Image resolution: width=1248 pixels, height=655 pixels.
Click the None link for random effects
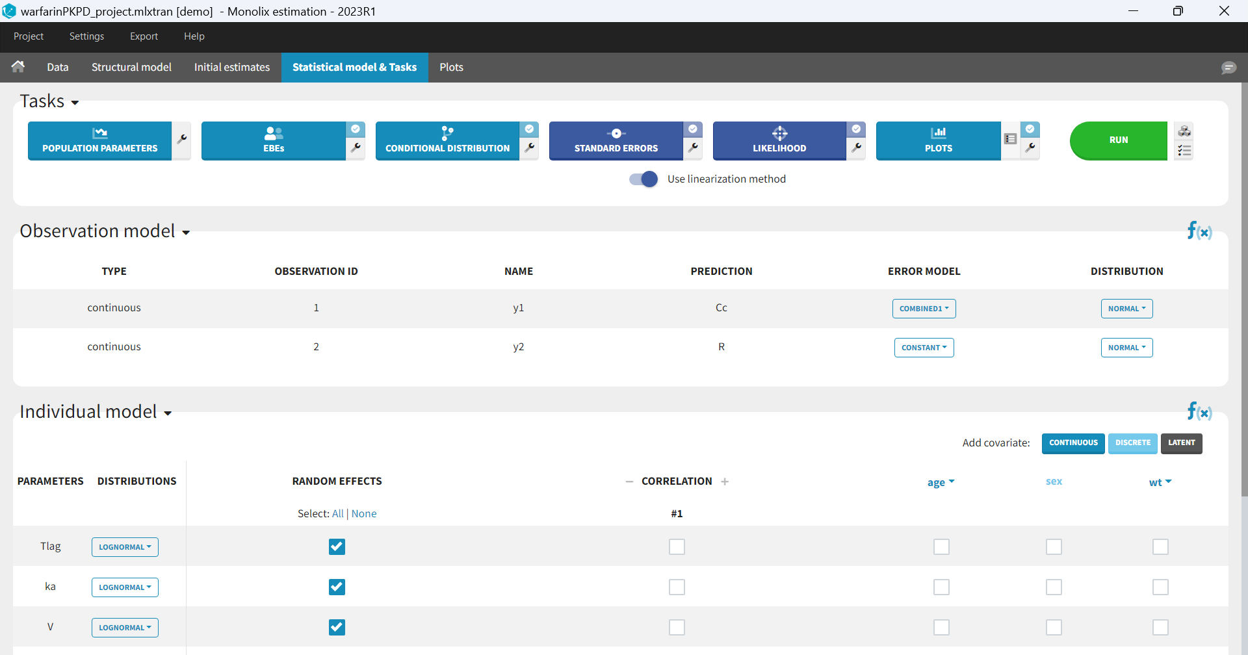tap(364, 513)
